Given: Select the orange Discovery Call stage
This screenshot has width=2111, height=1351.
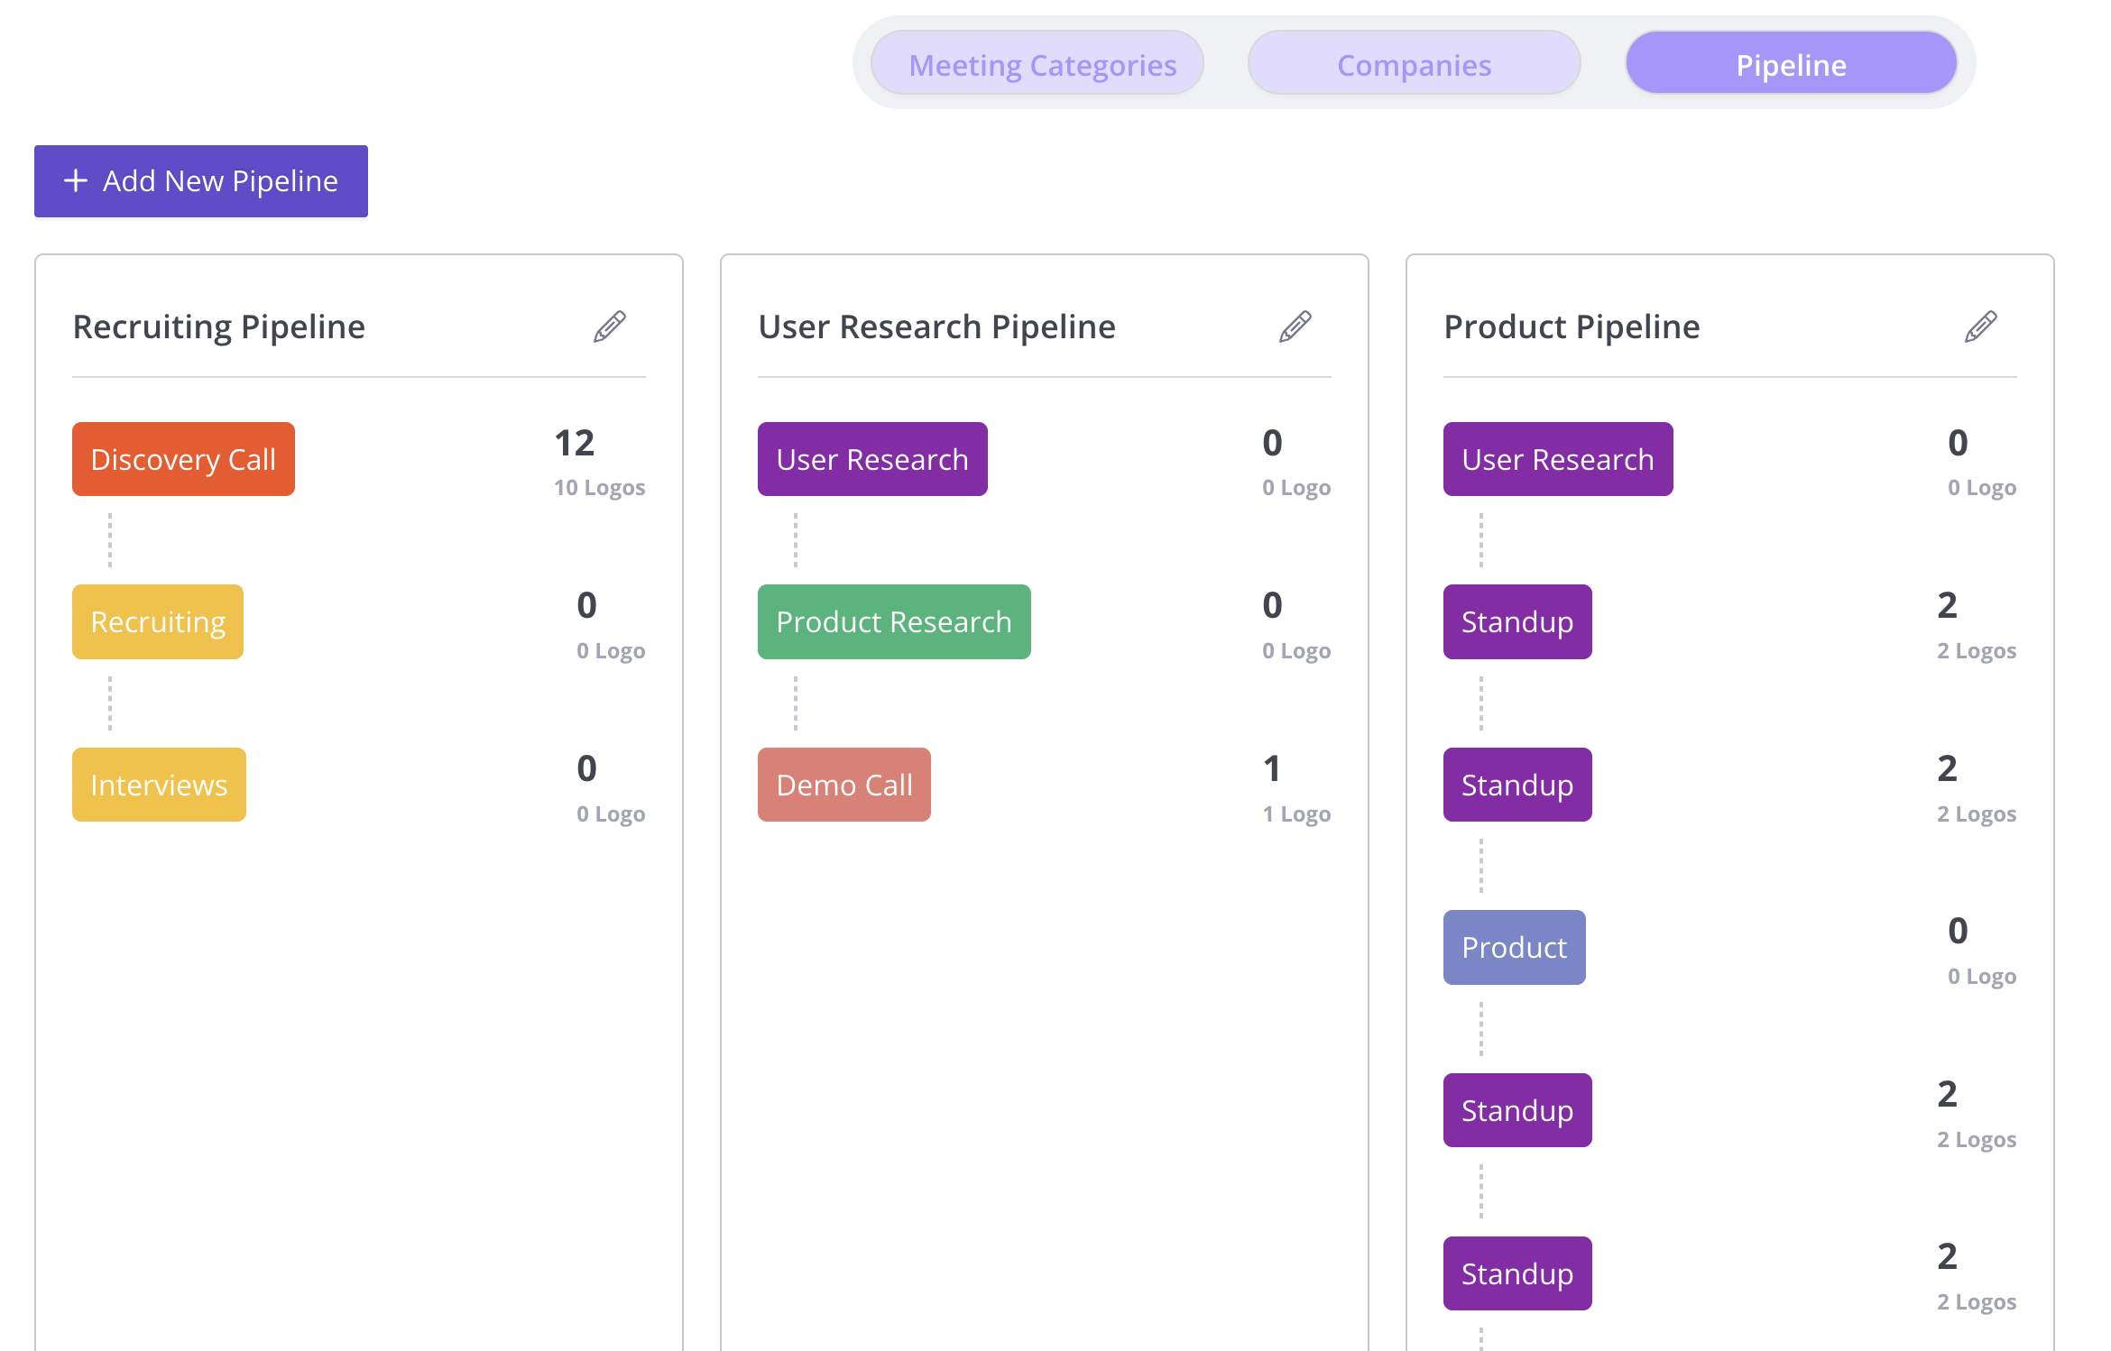Looking at the screenshot, I should (x=183, y=459).
